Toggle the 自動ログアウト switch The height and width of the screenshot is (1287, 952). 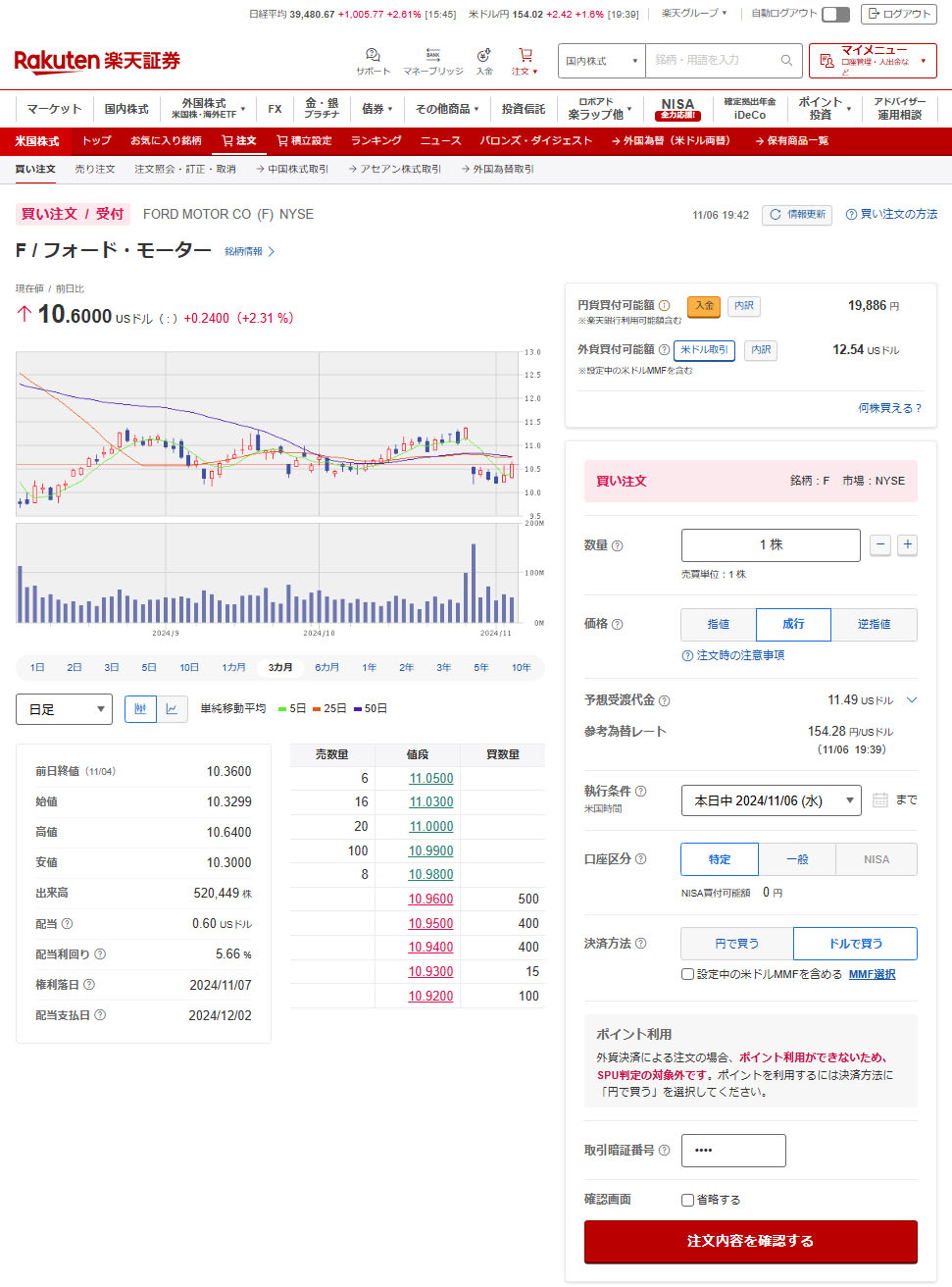[x=835, y=14]
